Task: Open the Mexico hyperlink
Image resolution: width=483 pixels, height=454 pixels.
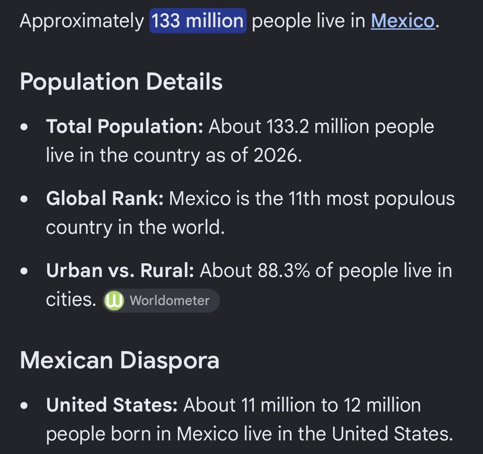Action: pos(403,21)
